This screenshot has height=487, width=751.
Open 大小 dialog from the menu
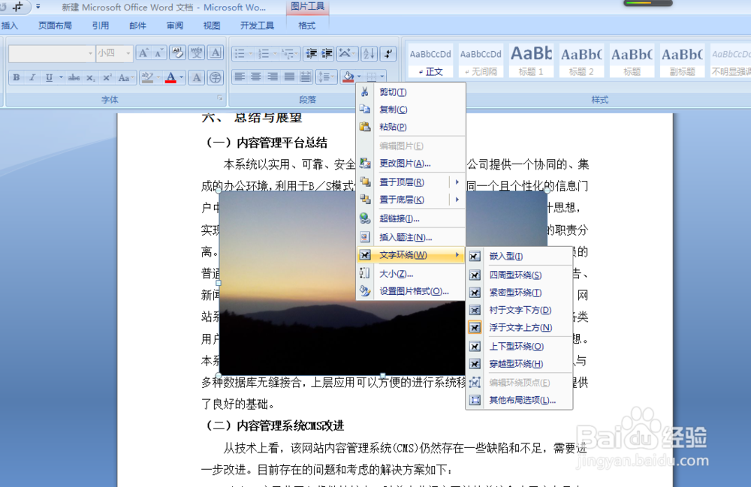click(411, 274)
